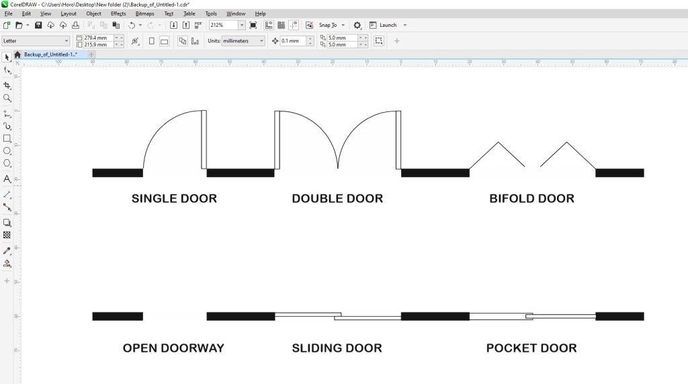
Task: Select the SINGLE DOOR text label
Action: pos(174,199)
